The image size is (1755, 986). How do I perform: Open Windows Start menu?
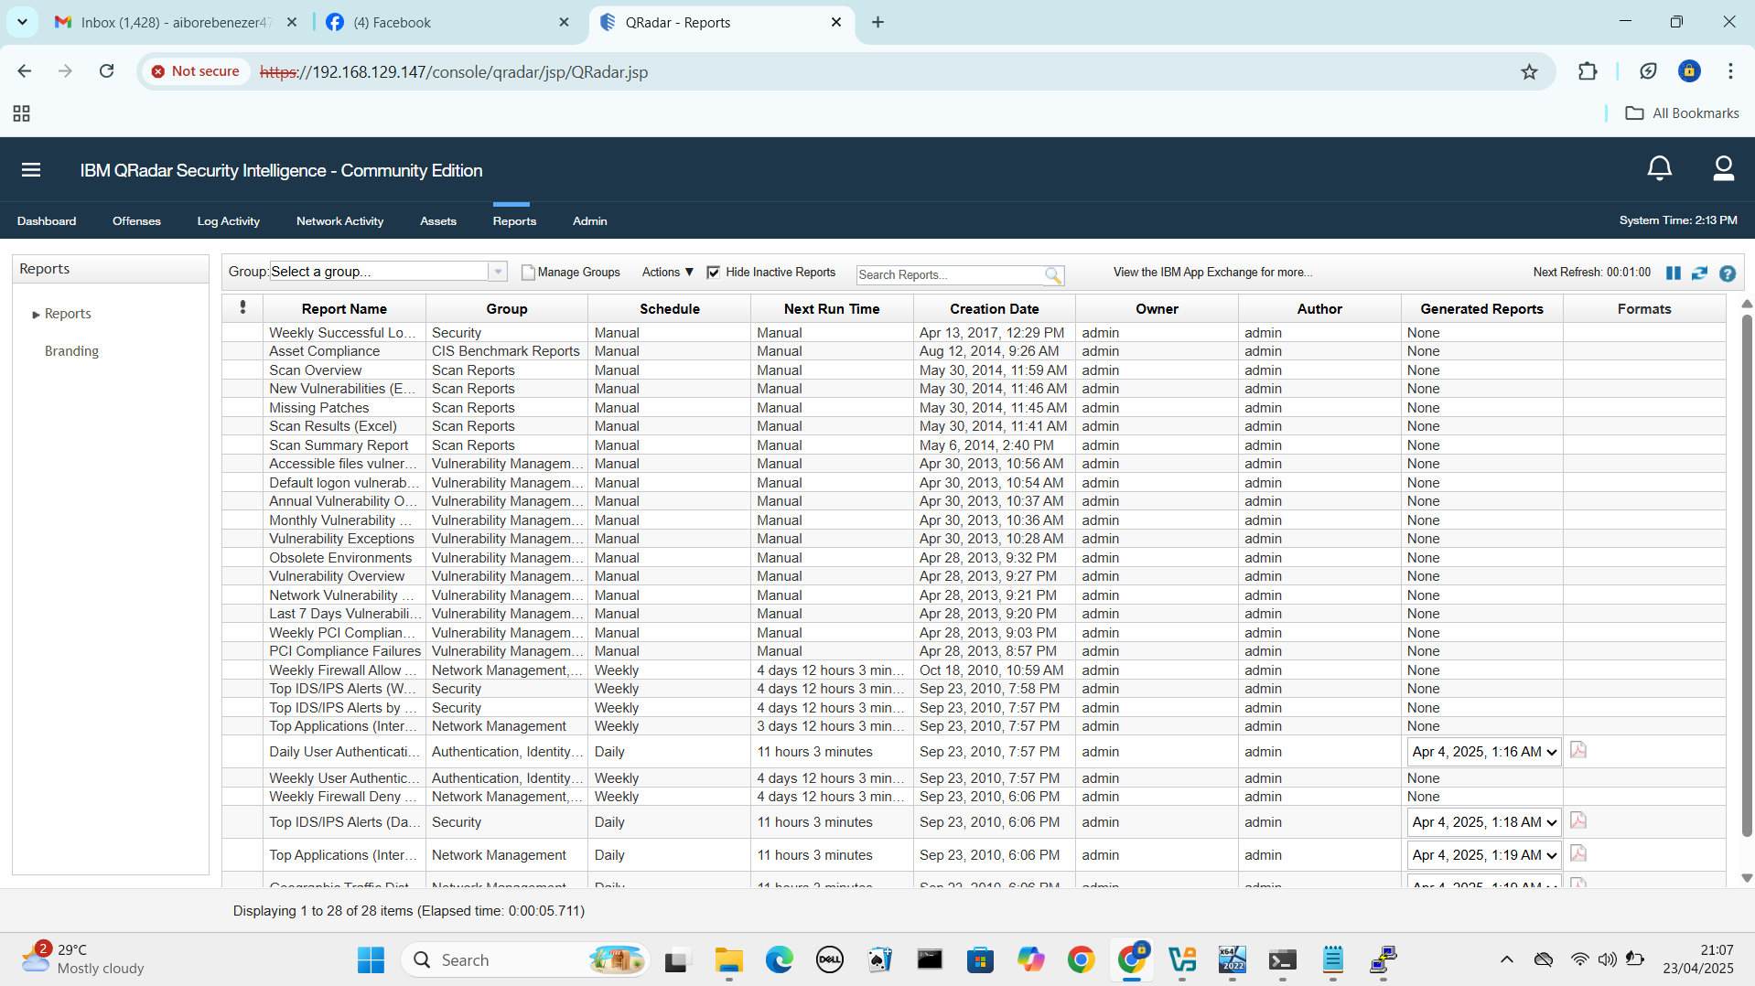[371, 959]
